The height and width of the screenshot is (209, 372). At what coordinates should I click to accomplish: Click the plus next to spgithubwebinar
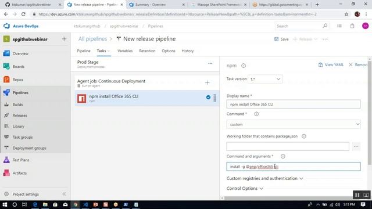[x=64, y=39]
